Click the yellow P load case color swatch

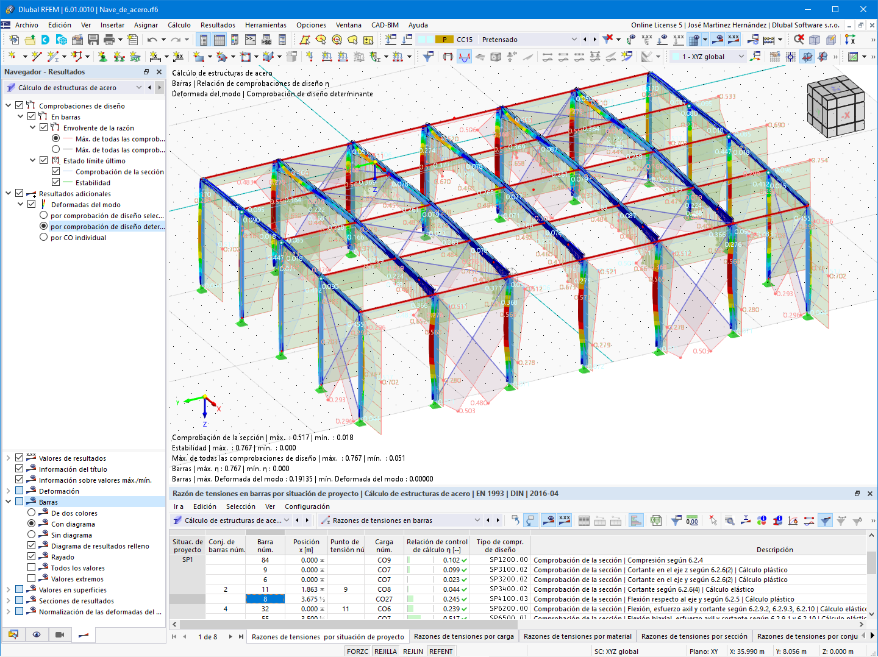click(444, 40)
